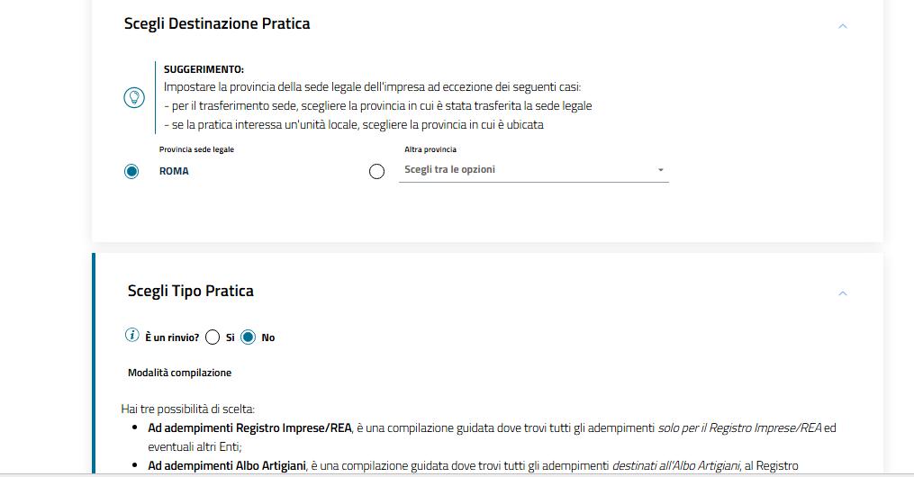Click the "Modalità compilazione" label

(x=180, y=373)
